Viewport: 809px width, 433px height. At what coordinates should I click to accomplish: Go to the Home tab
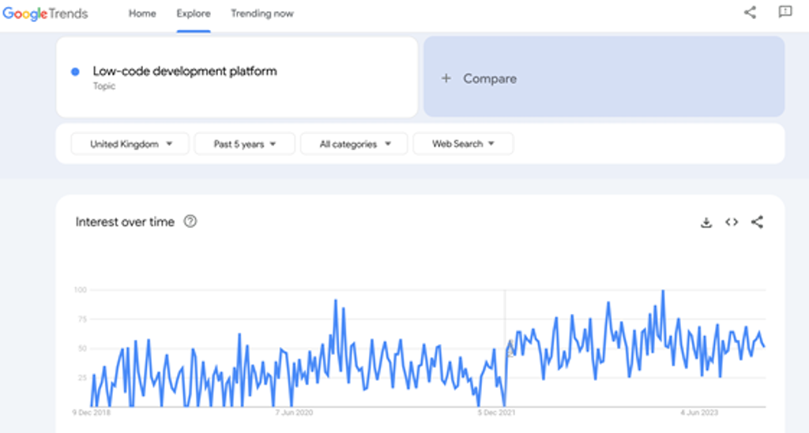[142, 13]
